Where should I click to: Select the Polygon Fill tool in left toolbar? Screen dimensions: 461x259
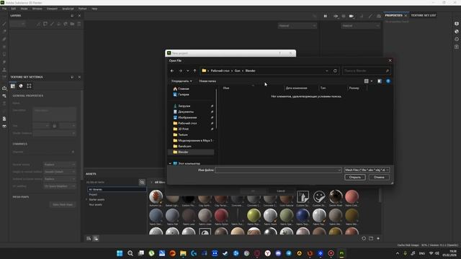[4, 55]
